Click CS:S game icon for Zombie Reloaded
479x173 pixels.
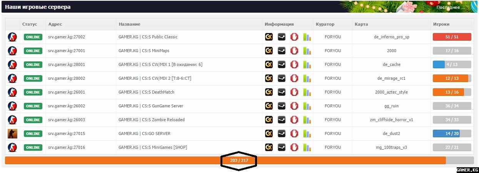[13, 120]
